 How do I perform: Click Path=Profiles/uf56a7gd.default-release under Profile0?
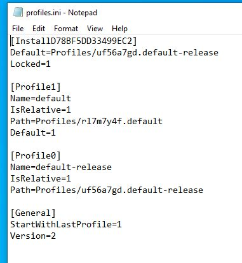tap(107, 190)
